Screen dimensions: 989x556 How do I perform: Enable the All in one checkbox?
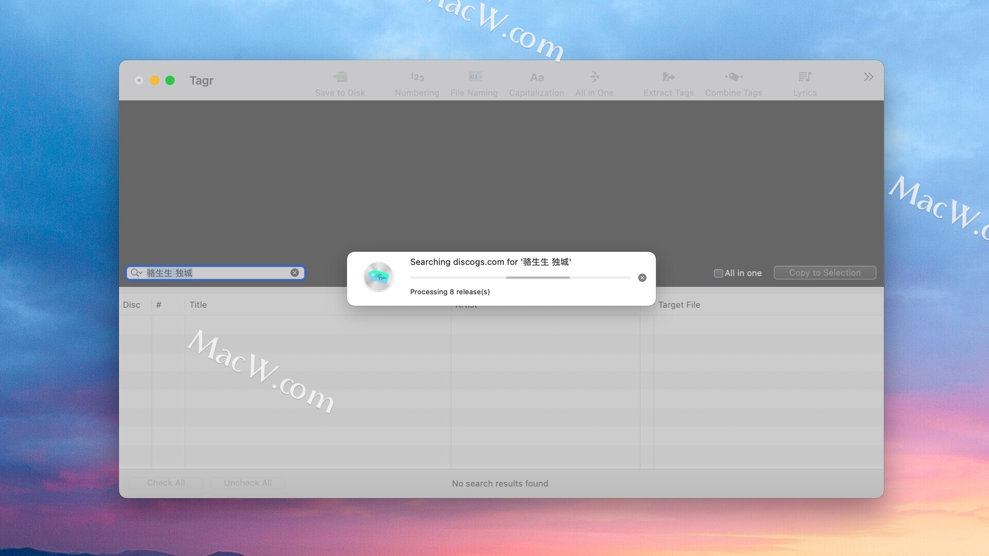[x=718, y=273]
